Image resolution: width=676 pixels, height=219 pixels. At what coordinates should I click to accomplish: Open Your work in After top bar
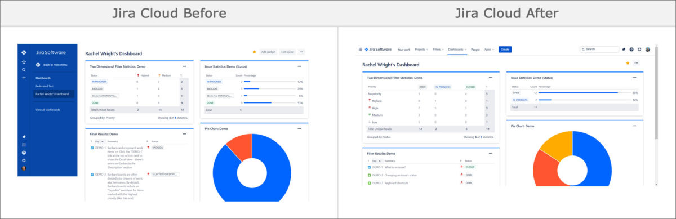404,50
